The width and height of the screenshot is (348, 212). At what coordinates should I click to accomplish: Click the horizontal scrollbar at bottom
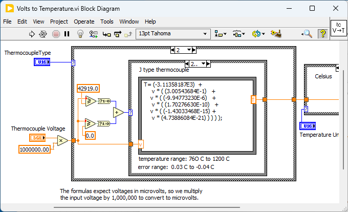click(x=147, y=207)
